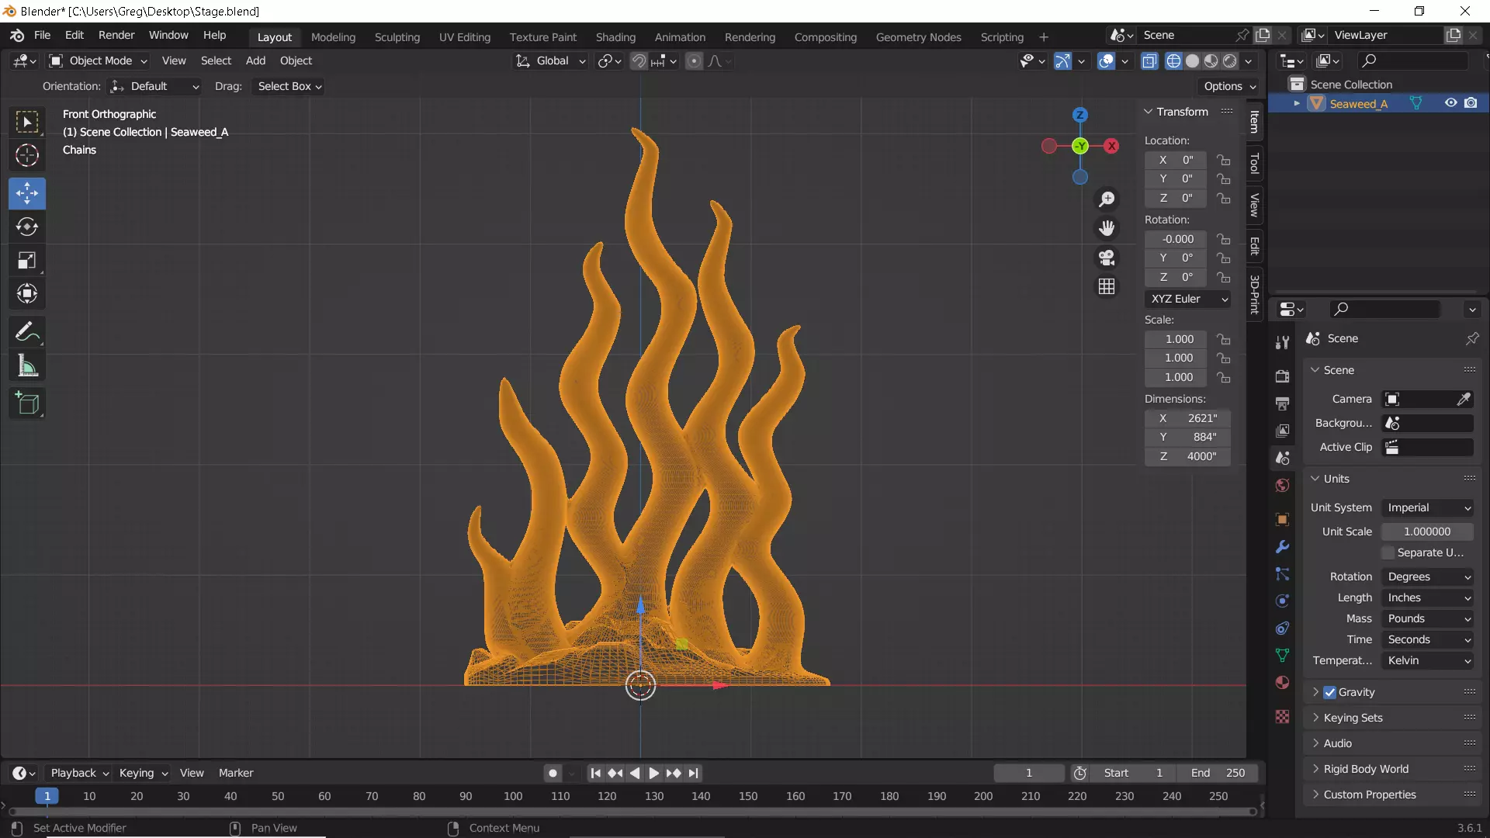Expand the Rigid Body World panel
Screen dimensions: 1490x838
pos(1366,769)
